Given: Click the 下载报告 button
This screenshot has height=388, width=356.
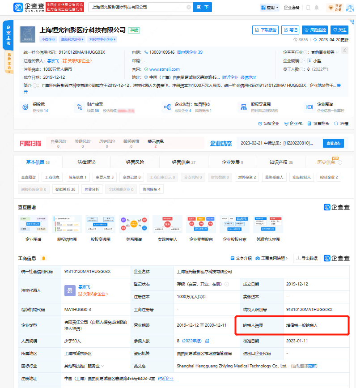Looking at the screenshot, I should tap(266, 30).
